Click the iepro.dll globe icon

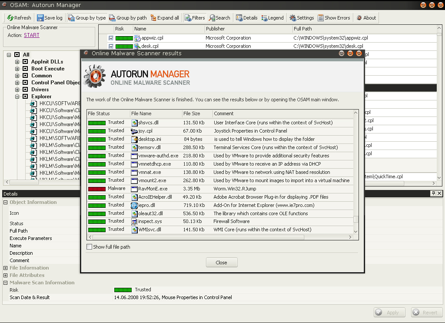click(x=134, y=205)
